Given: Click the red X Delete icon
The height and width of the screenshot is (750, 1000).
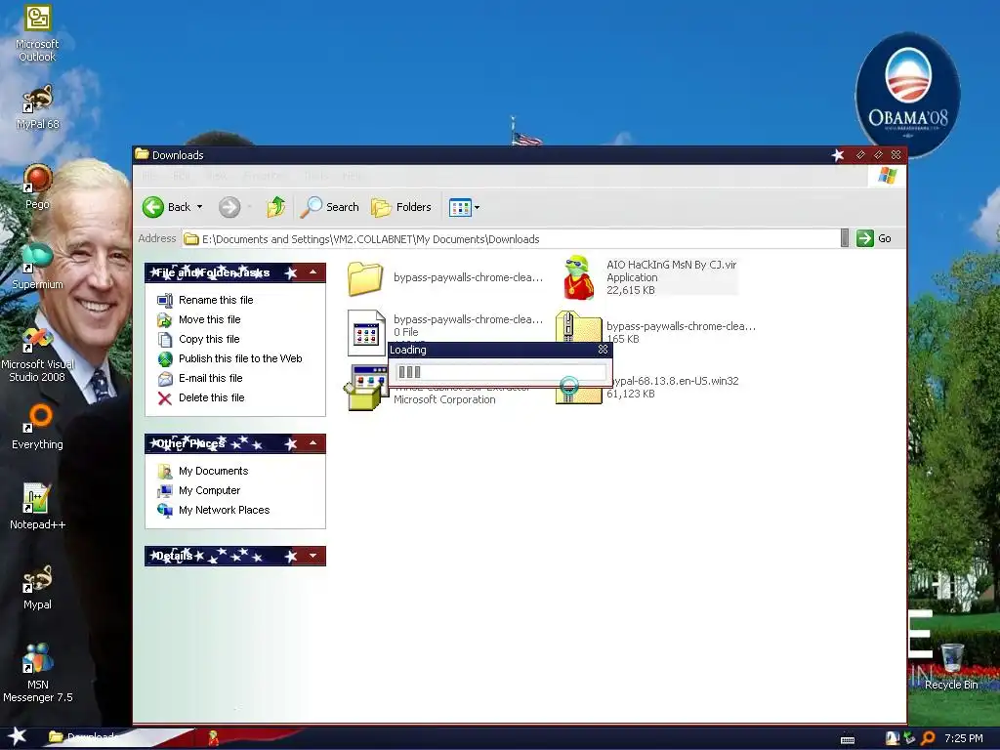Looking at the screenshot, I should 165,398.
